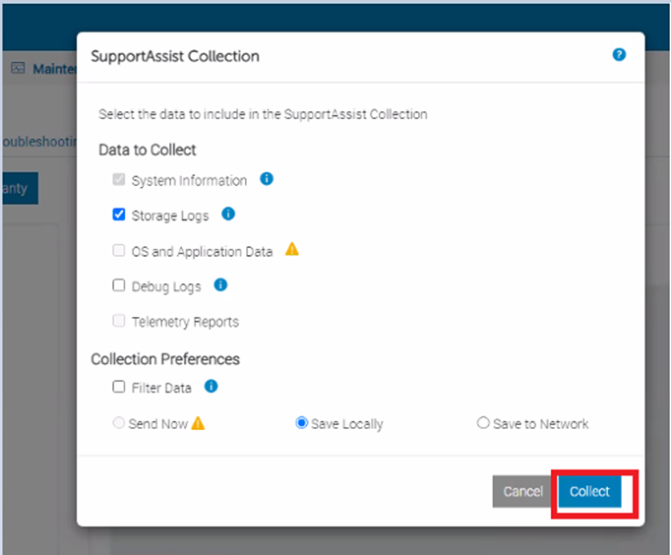The width and height of the screenshot is (671, 555).
Task: Click info icon beside Debug Logs
Action: [x=220, y=285]
